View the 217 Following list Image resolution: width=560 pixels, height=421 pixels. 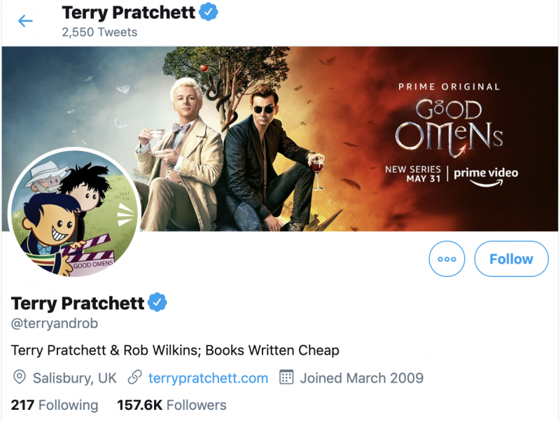(x=55, y=405)
